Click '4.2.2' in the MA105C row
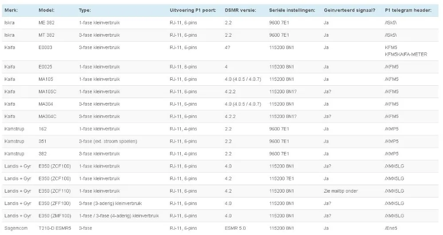Screen dimensions: 443x235 coord(230,92)
